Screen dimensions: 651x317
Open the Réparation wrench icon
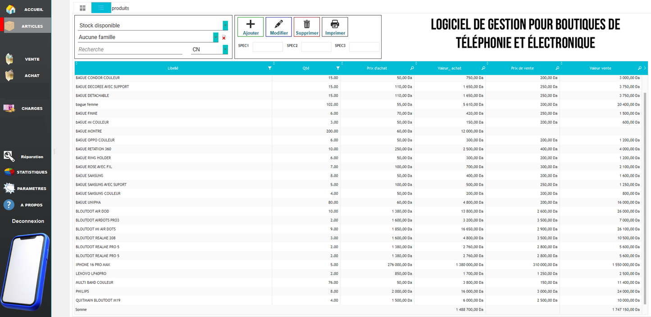pyautogui.click(x=9, y=156)
